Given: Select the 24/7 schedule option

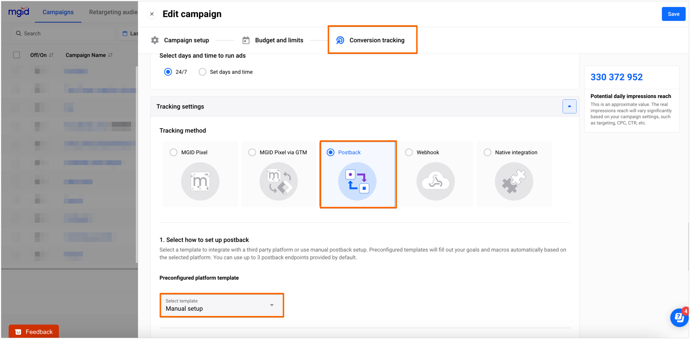Looking at the screenshot, I should (168, 72).
